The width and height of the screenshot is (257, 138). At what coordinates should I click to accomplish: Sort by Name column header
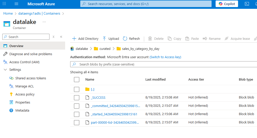pyautogui.click(x=90, y=80)
